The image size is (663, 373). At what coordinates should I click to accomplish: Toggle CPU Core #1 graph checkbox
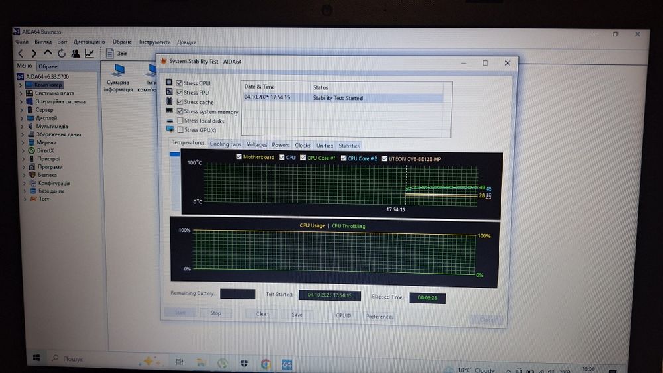(x=303, y=158)
